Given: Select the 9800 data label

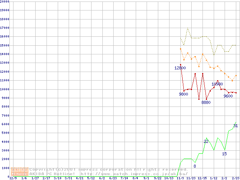Looking at the screenshot, I should (183, 94).
